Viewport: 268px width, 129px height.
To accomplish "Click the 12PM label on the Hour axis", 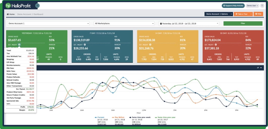I will pyautogui.click(x=144, y=110).
